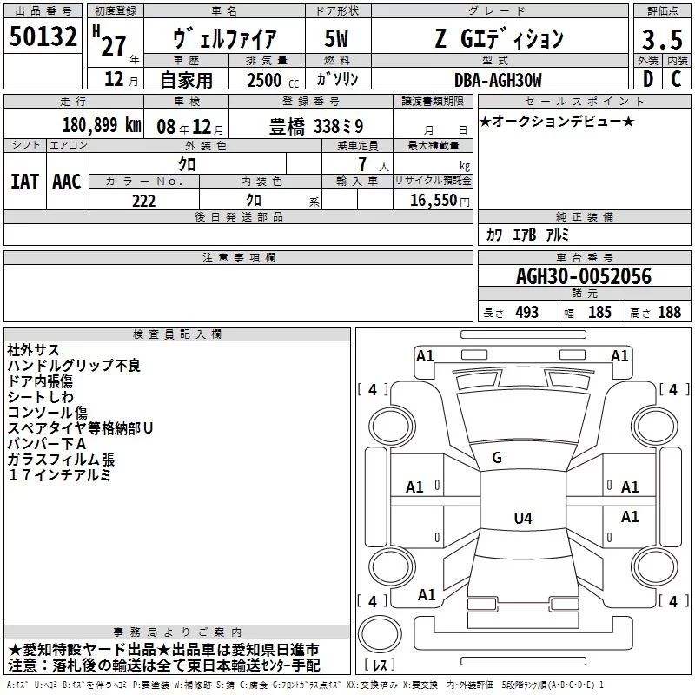Click interior color クロ under 内装色
This screenshot has height=695, width=695.
point(254,201)
